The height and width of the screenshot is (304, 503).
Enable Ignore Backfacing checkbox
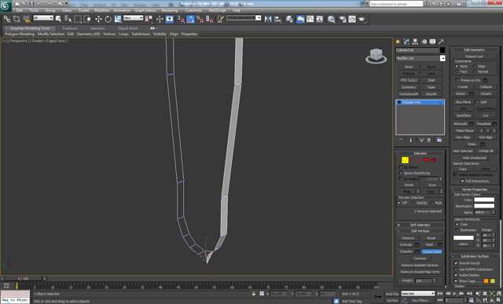click(x=401, y=173)
